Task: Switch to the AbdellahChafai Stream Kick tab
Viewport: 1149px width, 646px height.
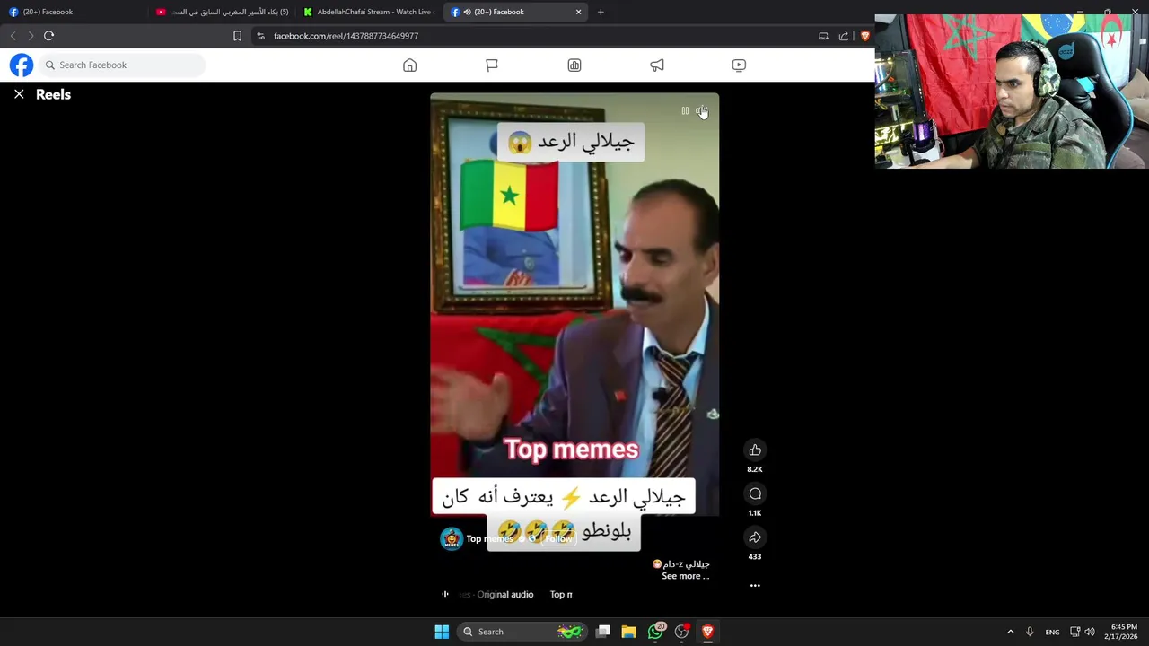Action: (368, 12)
